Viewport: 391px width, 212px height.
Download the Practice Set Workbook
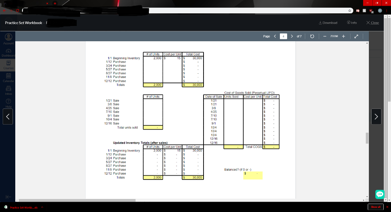328,23
